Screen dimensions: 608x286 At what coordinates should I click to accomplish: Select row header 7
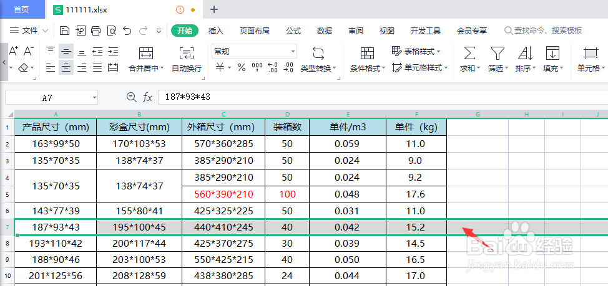[7, 227]
